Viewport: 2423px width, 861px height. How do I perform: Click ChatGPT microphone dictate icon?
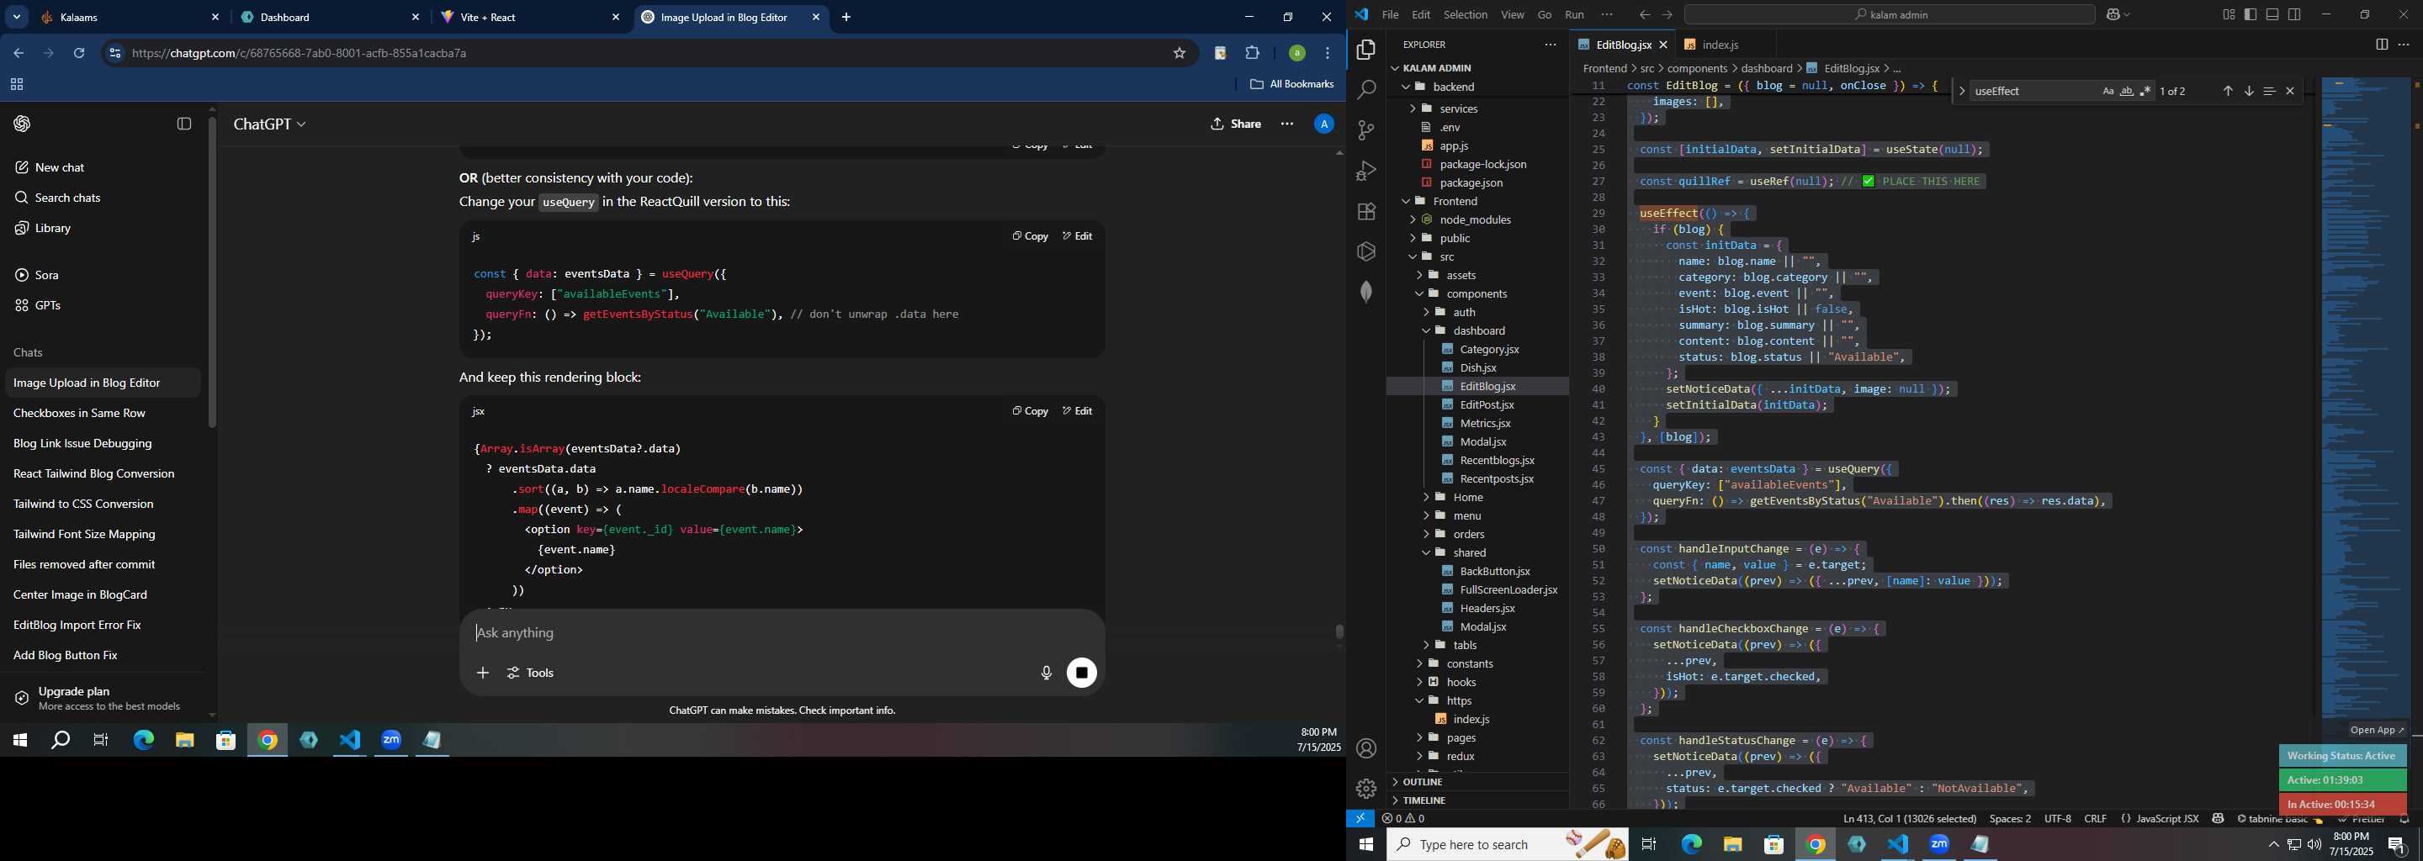[x=1046, y=673]
